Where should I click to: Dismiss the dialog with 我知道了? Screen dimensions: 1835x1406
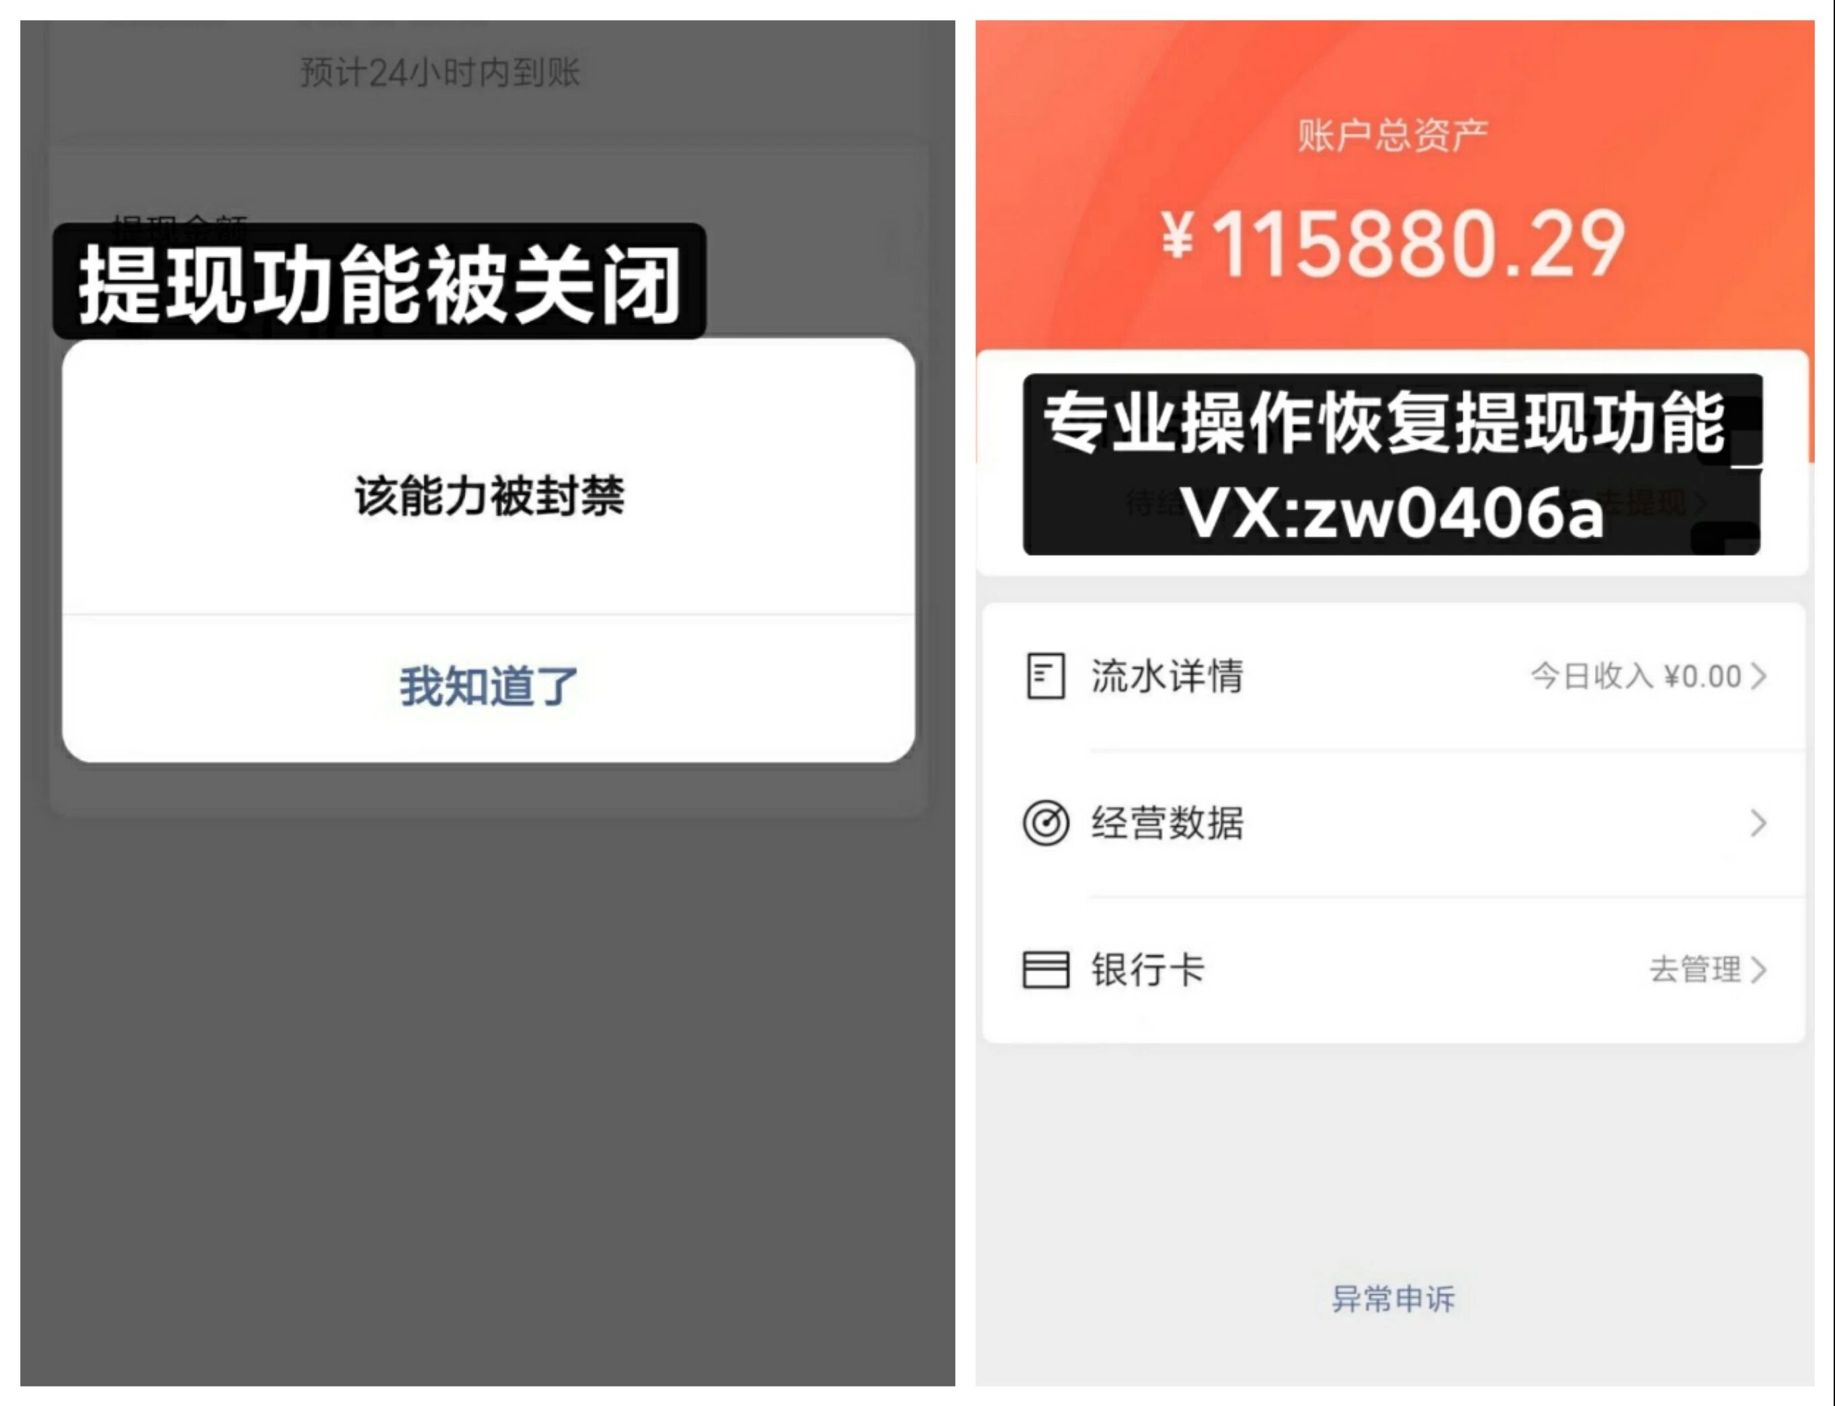click(489, 687)
